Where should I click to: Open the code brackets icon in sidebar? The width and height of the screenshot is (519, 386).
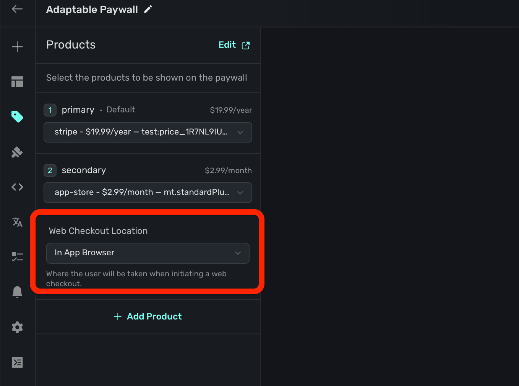point(17,187)
